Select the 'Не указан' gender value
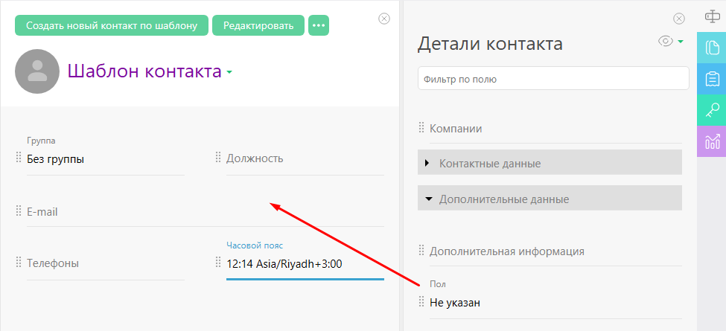 click(455, 303)
